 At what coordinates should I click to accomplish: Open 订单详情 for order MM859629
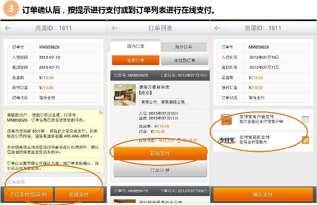coord(160,171)
